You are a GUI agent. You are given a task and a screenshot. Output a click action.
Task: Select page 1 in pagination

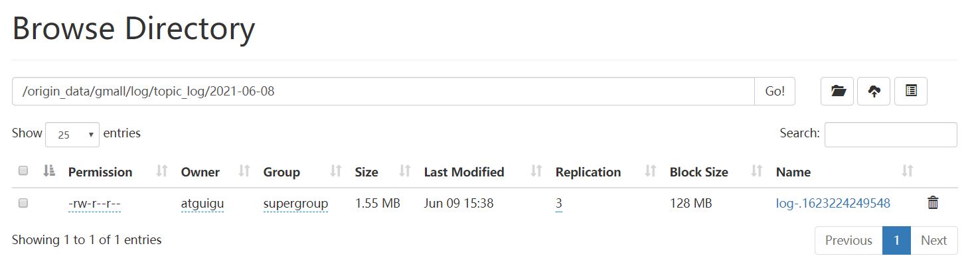(896, 240)
